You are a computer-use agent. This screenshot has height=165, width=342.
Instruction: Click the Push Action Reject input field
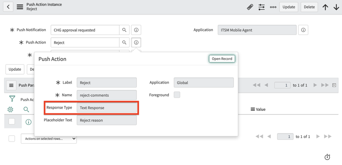pyautogui.click(x=85, y=43)
